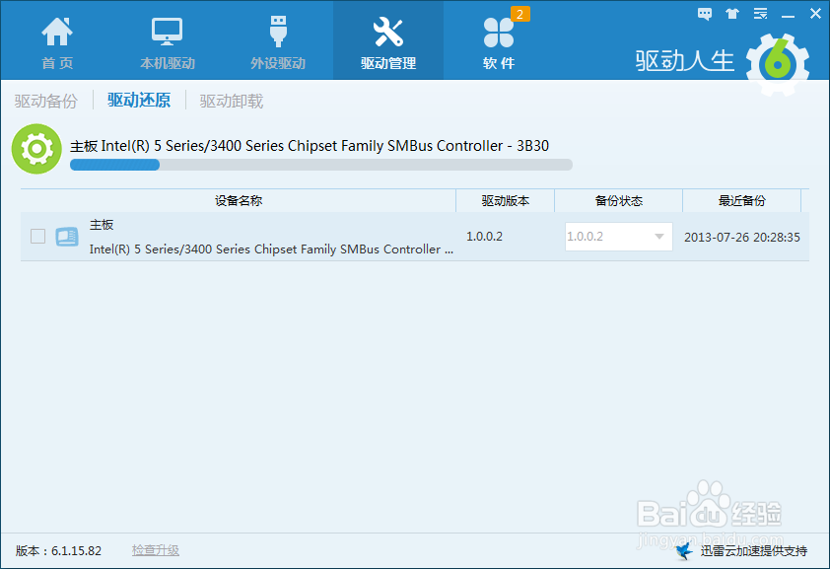Switch to 驱动还原 sub-tab

139,100
